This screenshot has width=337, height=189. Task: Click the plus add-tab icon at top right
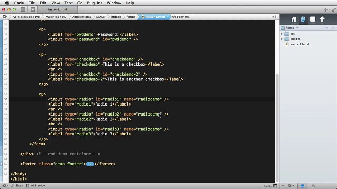tap(326, 9)
